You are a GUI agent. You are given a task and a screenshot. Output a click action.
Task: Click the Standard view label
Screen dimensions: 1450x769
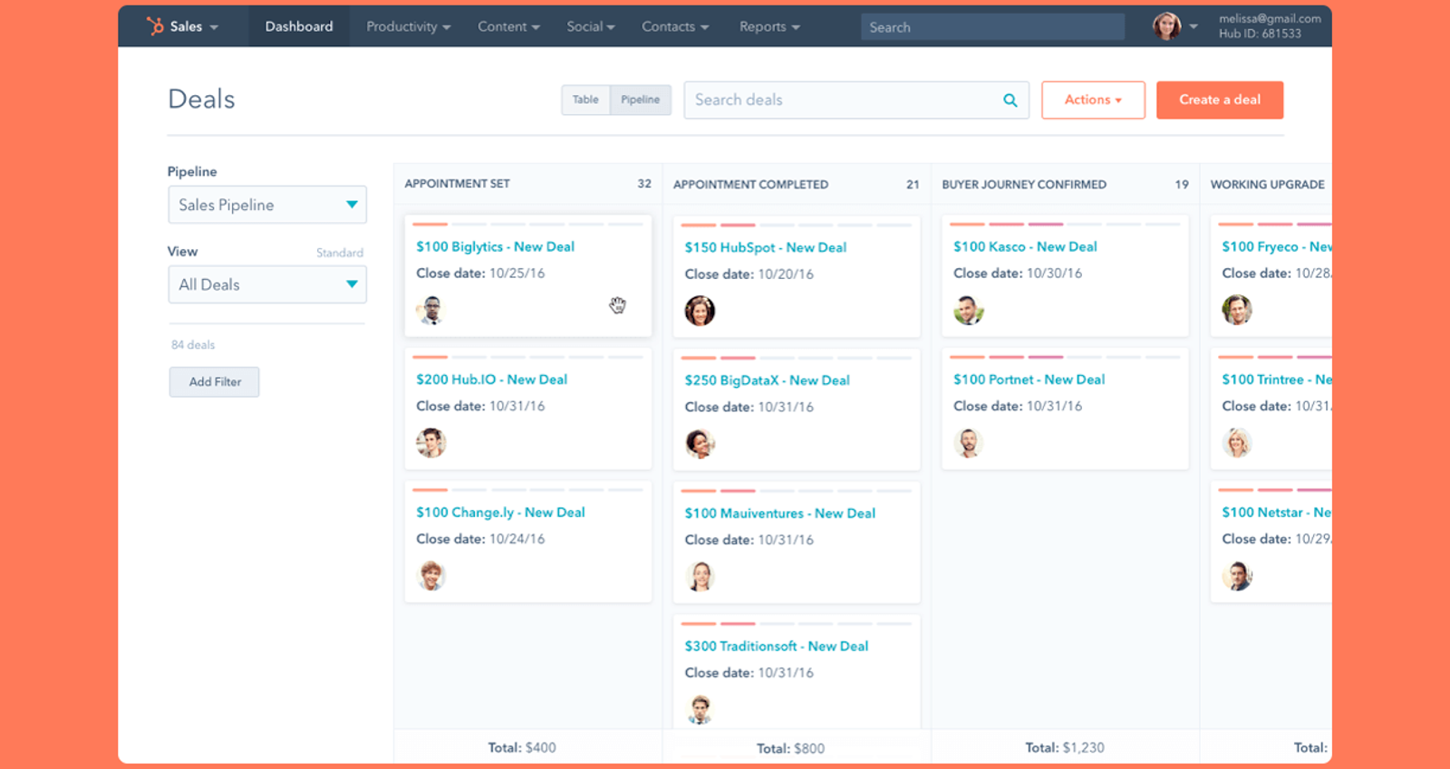click(x=340, y=253)
